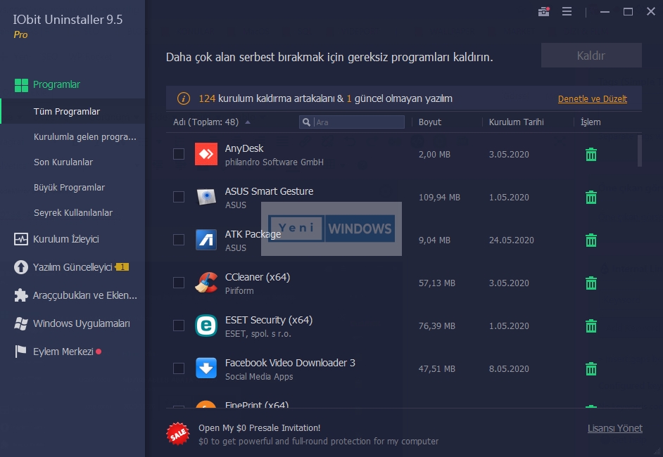
Task: Select Facebook Video Downloader 3 name
Action: pos(290,363)
